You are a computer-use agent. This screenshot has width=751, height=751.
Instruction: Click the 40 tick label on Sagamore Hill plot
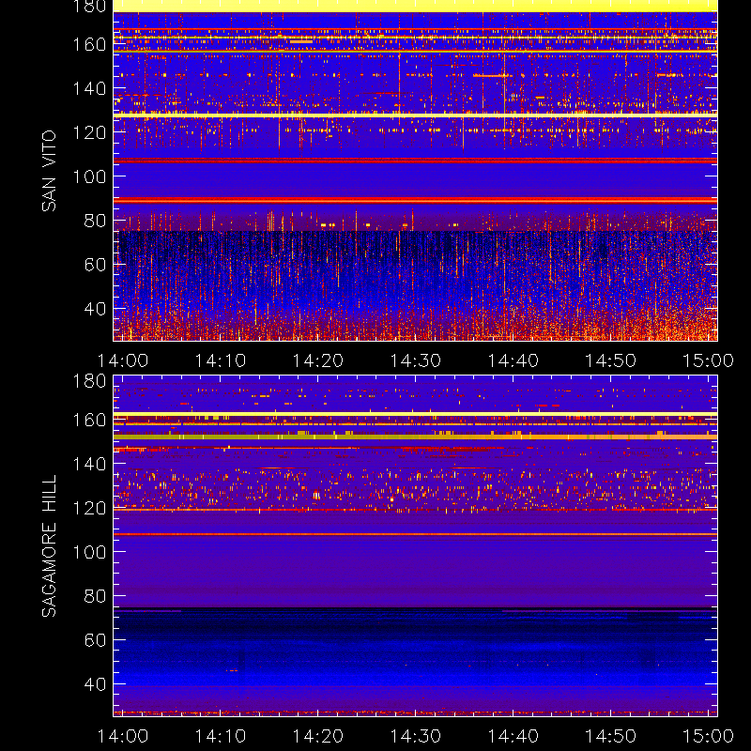tap(95, 684)
